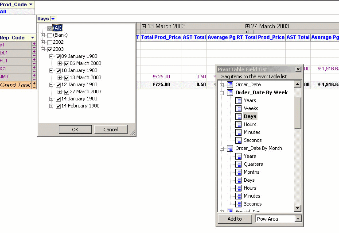The height and width of the screenshot is (233, 339).
Task: Close the PivotTable Field List window
Action: click(298, 69)
